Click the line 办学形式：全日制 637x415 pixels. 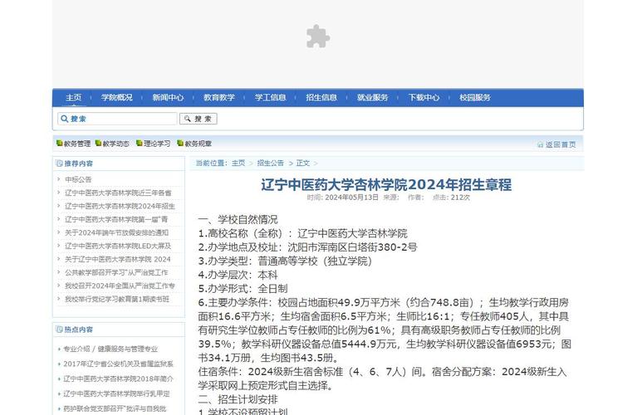pyautogui.click(x=243, y=289)
